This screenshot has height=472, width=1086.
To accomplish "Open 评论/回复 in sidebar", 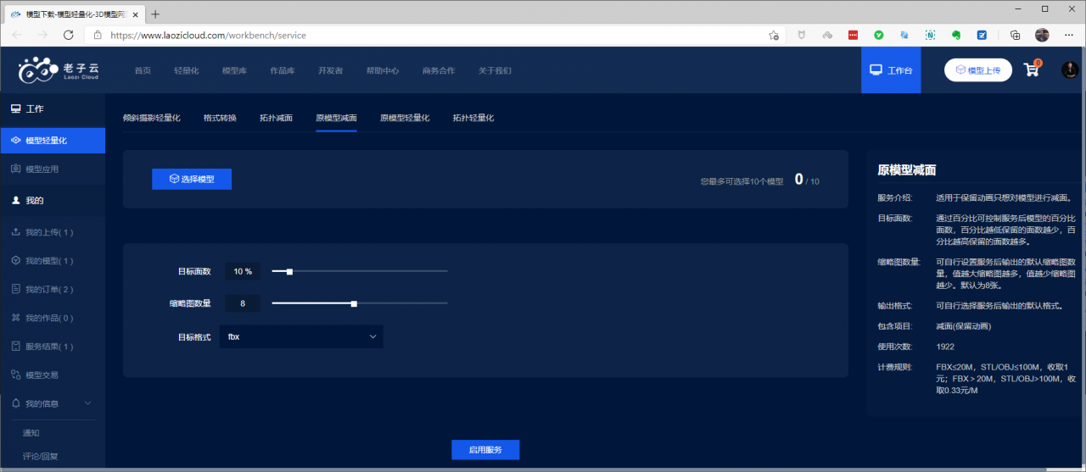I will [40, 456].
